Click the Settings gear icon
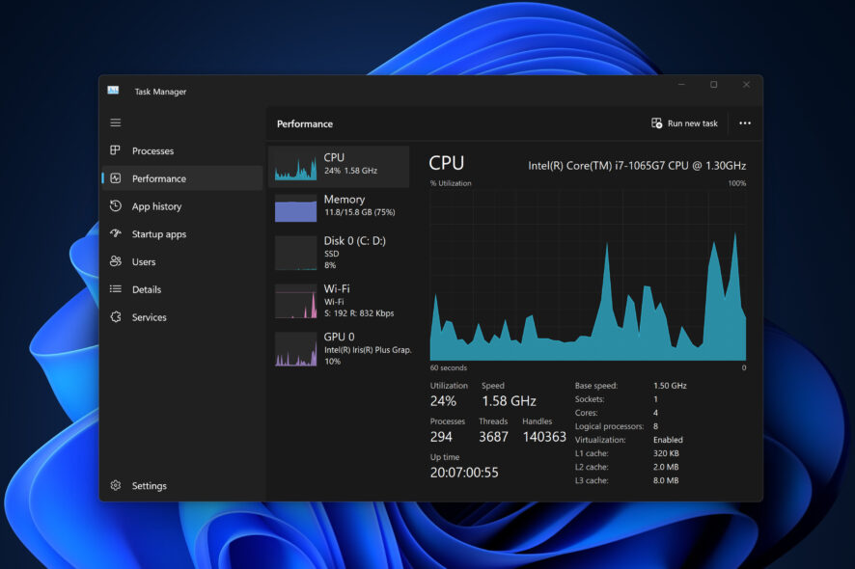 click(x=115, y=485)
